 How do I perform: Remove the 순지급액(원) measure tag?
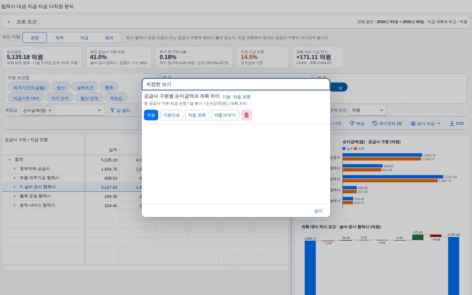(x=50, y=111)
